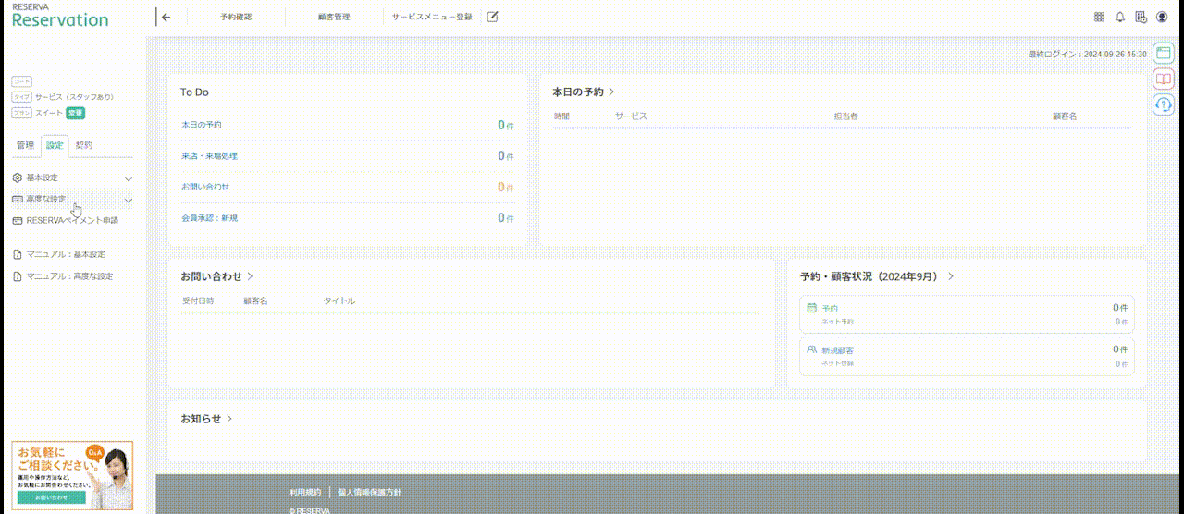
Task: Click the 担当者 column header
Action: 846,116
